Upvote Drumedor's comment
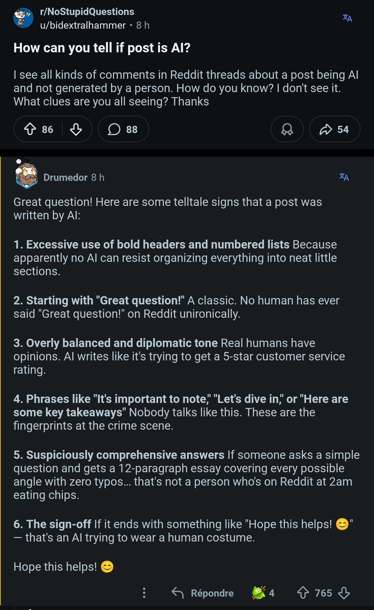The height and width of the screenshot is (610, 374). [303, 593]
